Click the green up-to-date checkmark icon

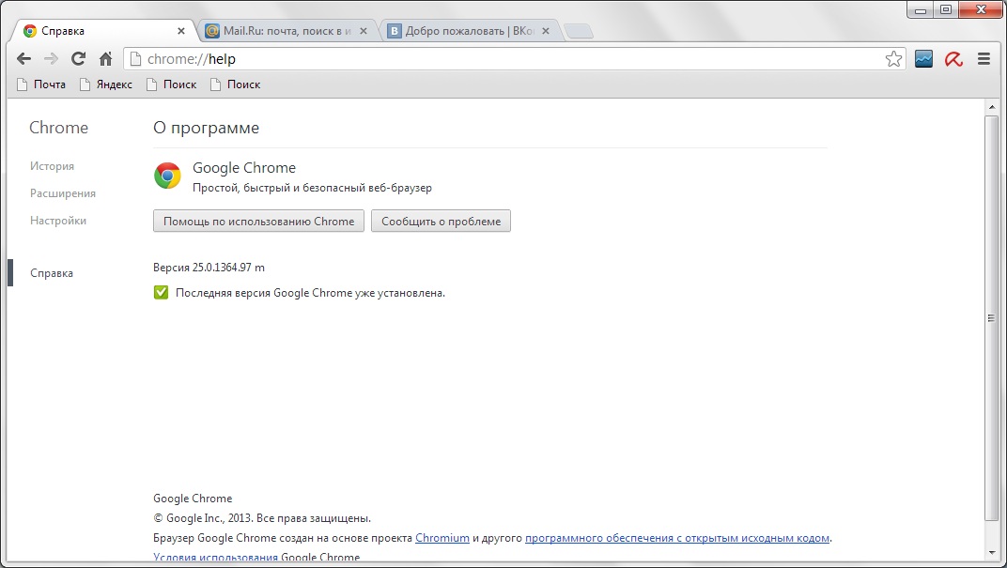[162, 293]
